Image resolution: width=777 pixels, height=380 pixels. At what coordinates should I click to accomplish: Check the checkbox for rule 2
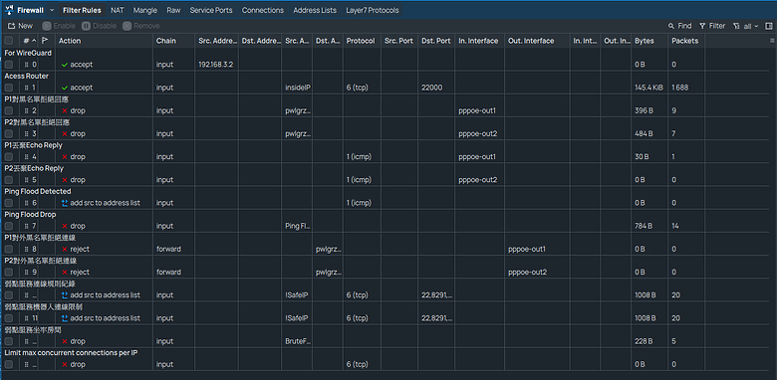tap(9, 110)
